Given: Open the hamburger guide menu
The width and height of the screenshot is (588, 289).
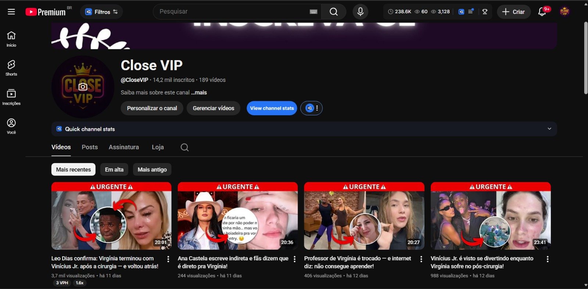Looking at the screenshot, I should tap(11, 12).
